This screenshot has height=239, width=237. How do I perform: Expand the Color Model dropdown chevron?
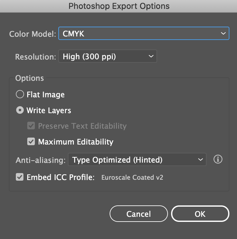coord(223,33)
